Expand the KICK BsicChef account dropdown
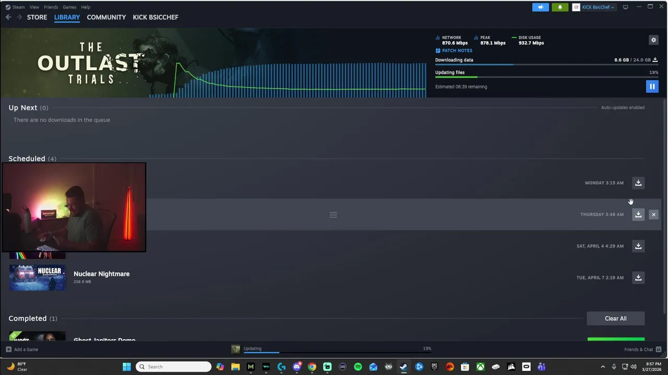 coord(594,7)
